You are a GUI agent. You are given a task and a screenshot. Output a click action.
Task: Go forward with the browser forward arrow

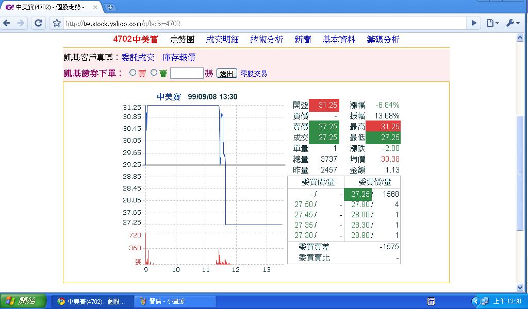coord(21,23)
